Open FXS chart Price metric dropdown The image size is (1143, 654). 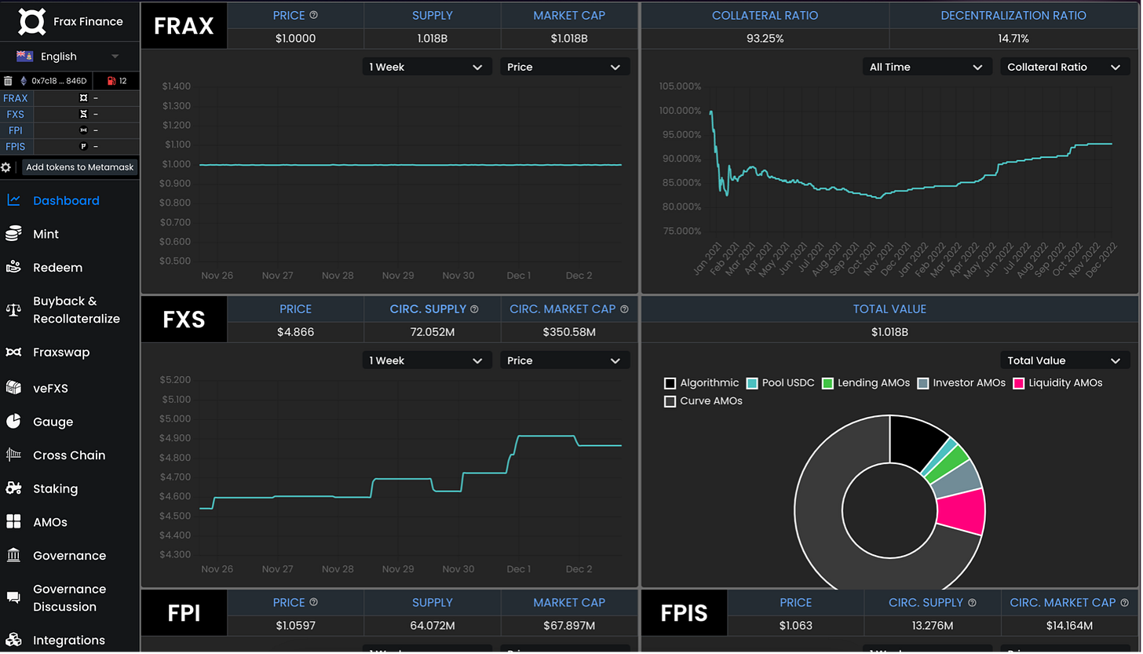[x=565, y=360]
